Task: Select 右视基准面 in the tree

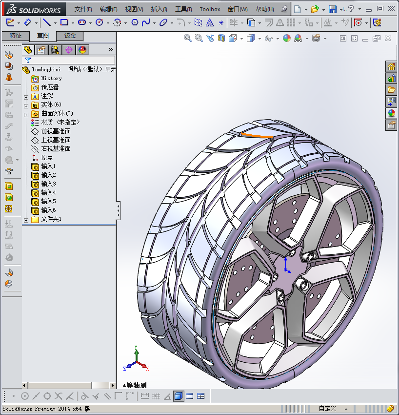Action: [x=56, y=148]
